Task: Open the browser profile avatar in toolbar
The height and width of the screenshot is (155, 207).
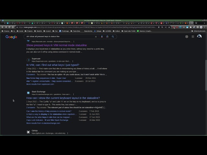Action: point(201,27)
